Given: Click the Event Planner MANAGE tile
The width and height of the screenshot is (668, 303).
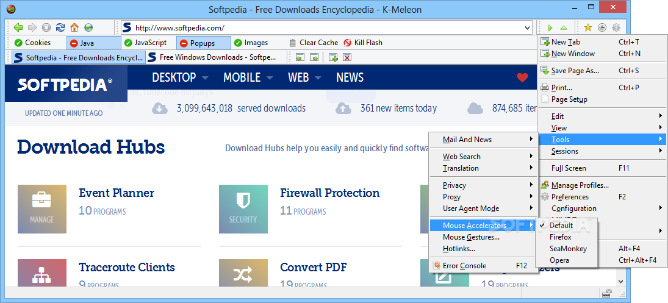Looking at the screenshot, I should click(x=42, y=209).
